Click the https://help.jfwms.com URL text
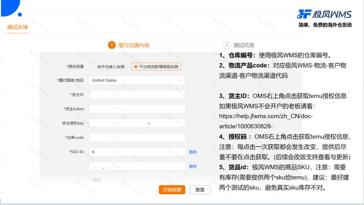 (x=266, y=121)
